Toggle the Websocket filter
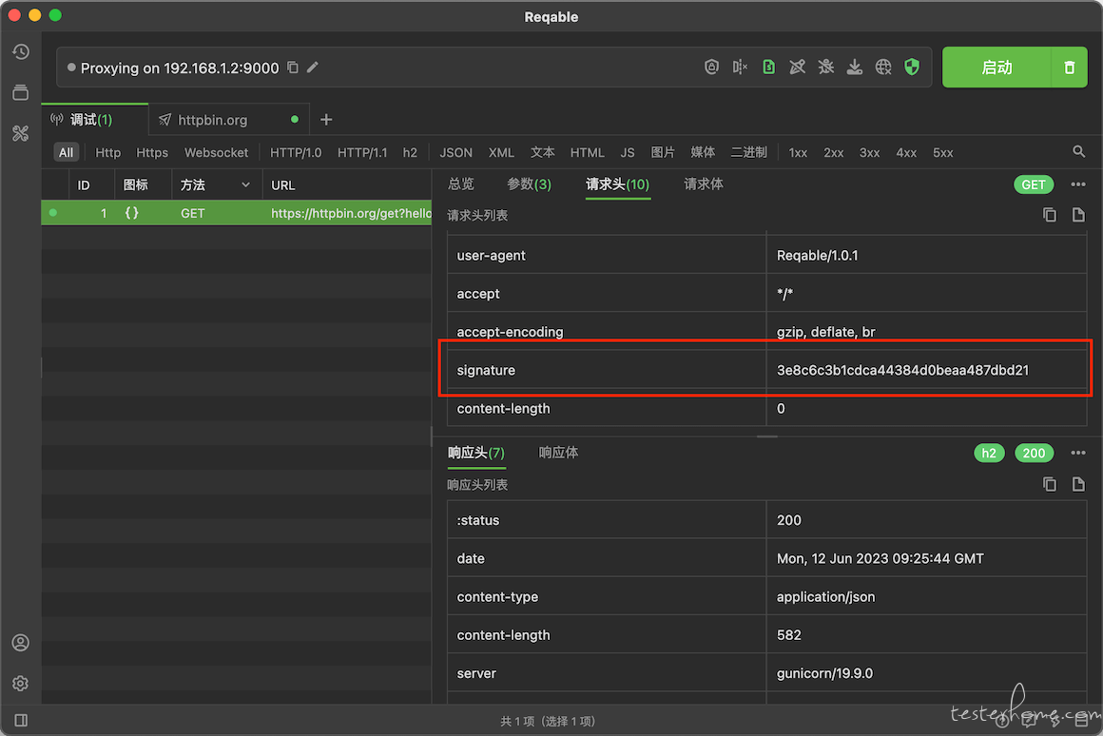This screenshot has width=1103, height=736. (216, 153)
